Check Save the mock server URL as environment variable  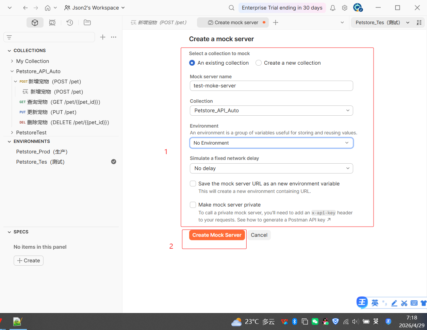coord(193,184)
